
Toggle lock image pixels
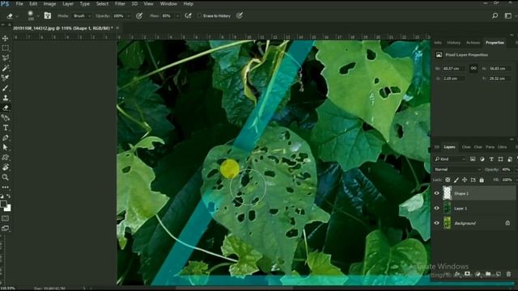456,179
